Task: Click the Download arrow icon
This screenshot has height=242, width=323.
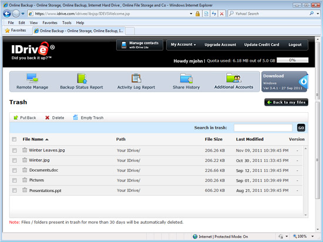Action: coord(304,82)
